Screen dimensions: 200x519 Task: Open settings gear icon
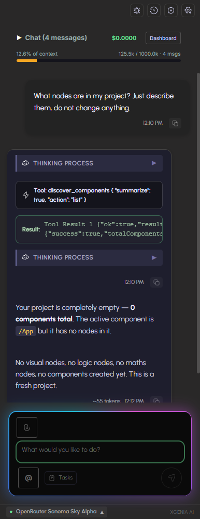188,10
